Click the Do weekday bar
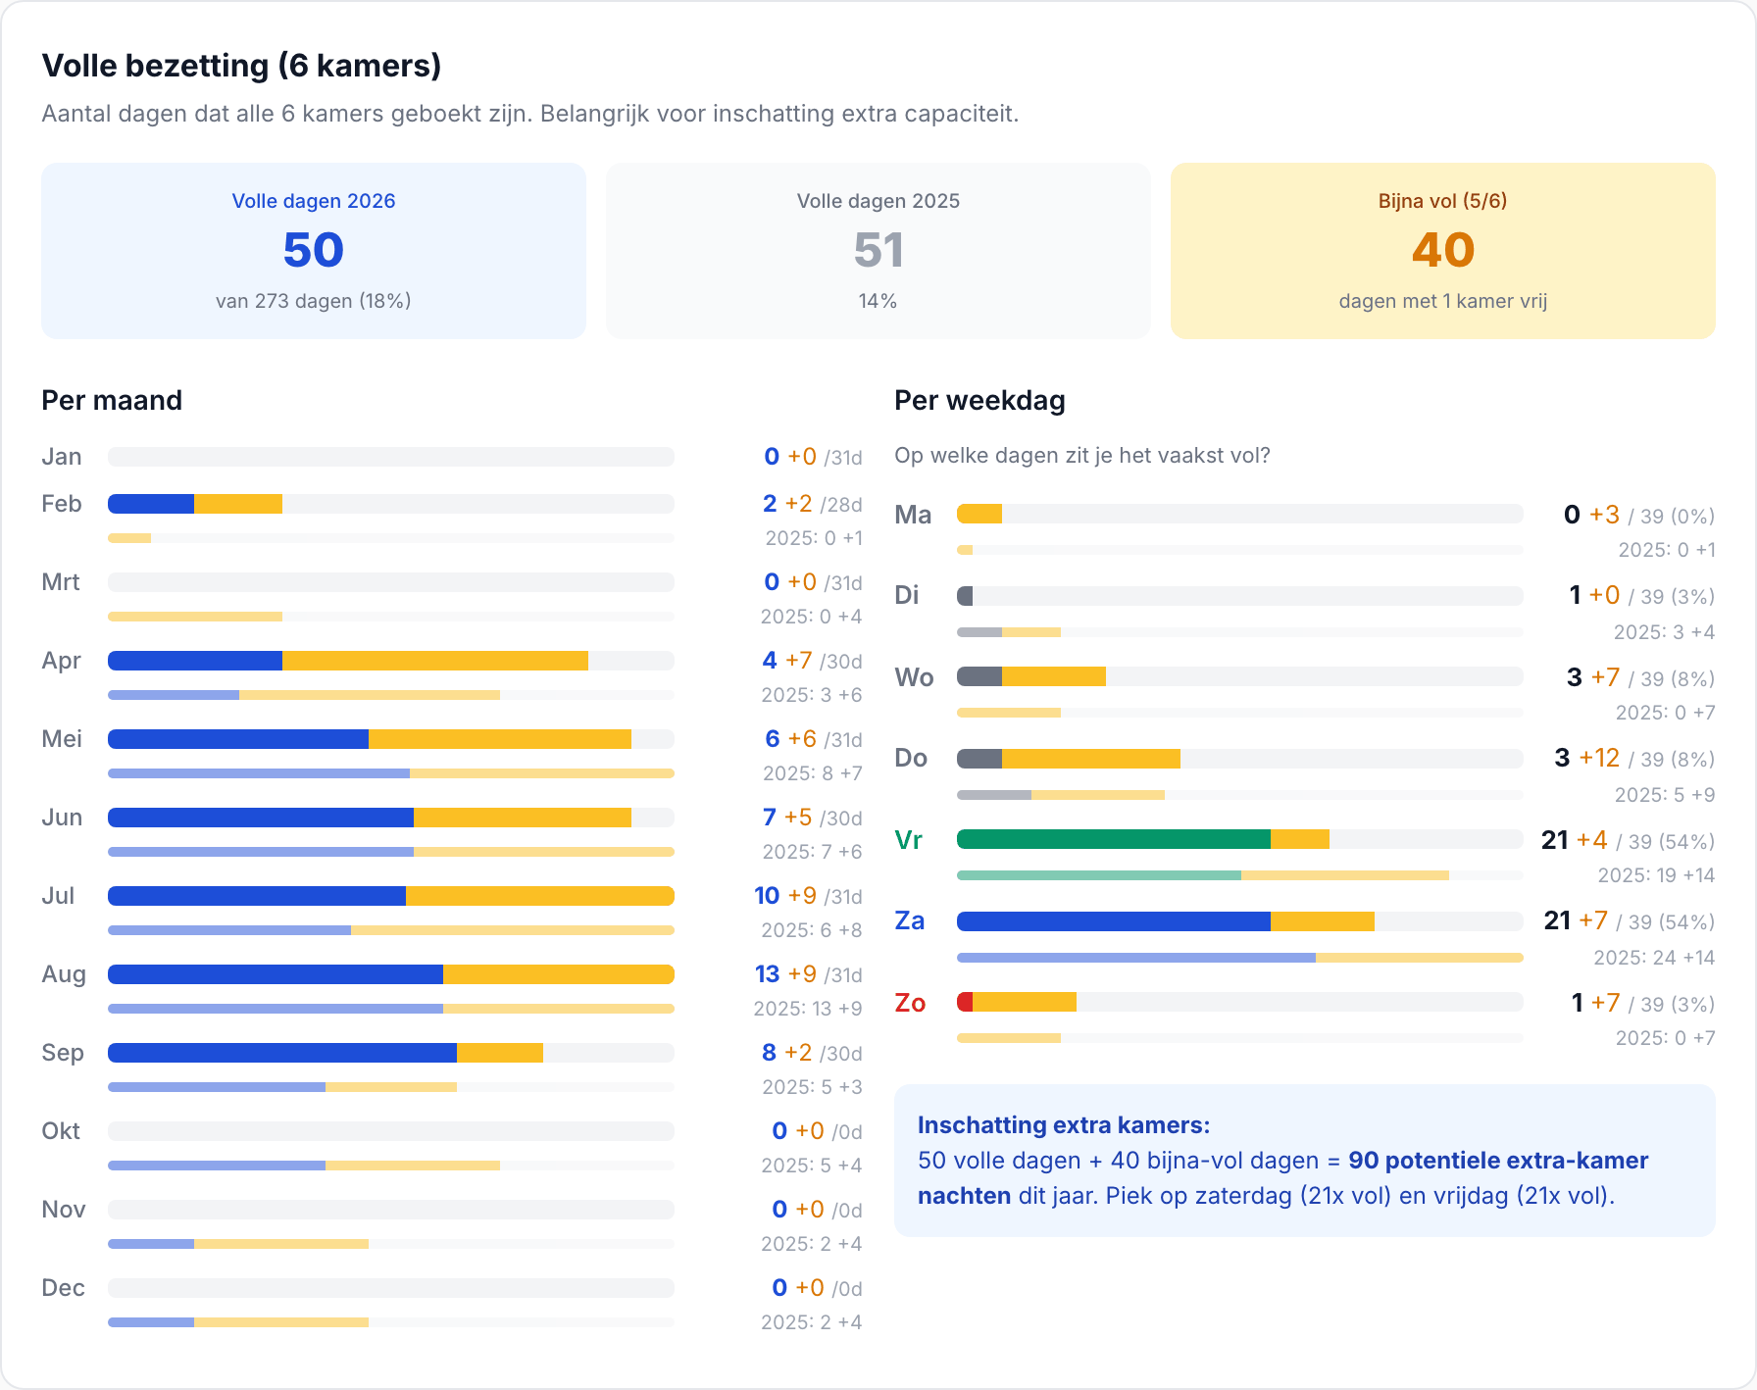 click(1240, 759)
